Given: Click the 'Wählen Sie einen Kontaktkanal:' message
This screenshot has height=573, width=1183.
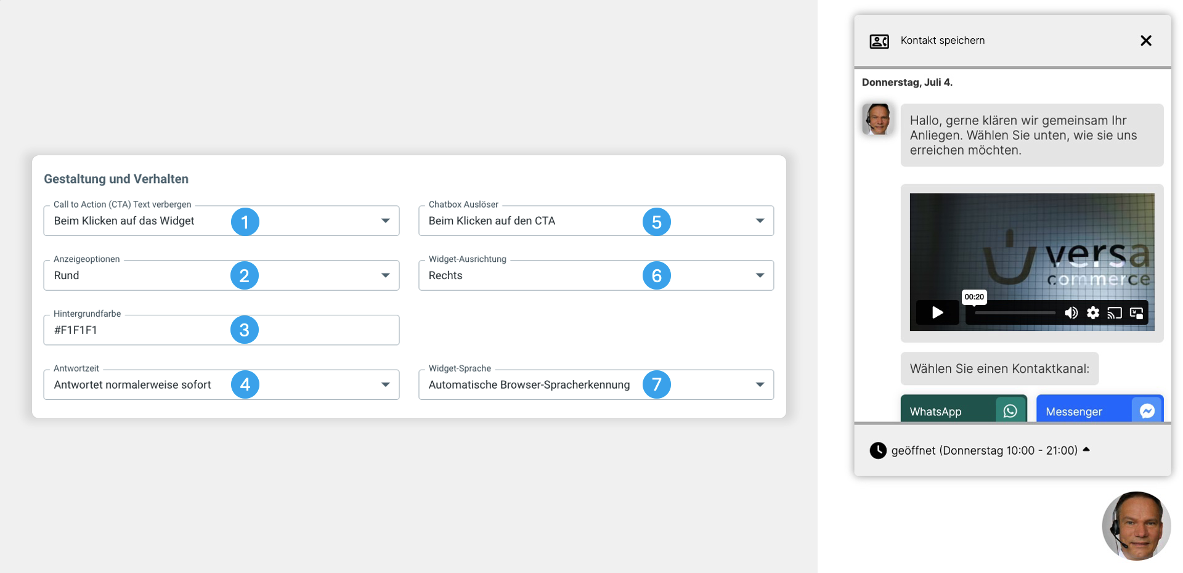Looking at the screenshot, I should click(999, 368).
